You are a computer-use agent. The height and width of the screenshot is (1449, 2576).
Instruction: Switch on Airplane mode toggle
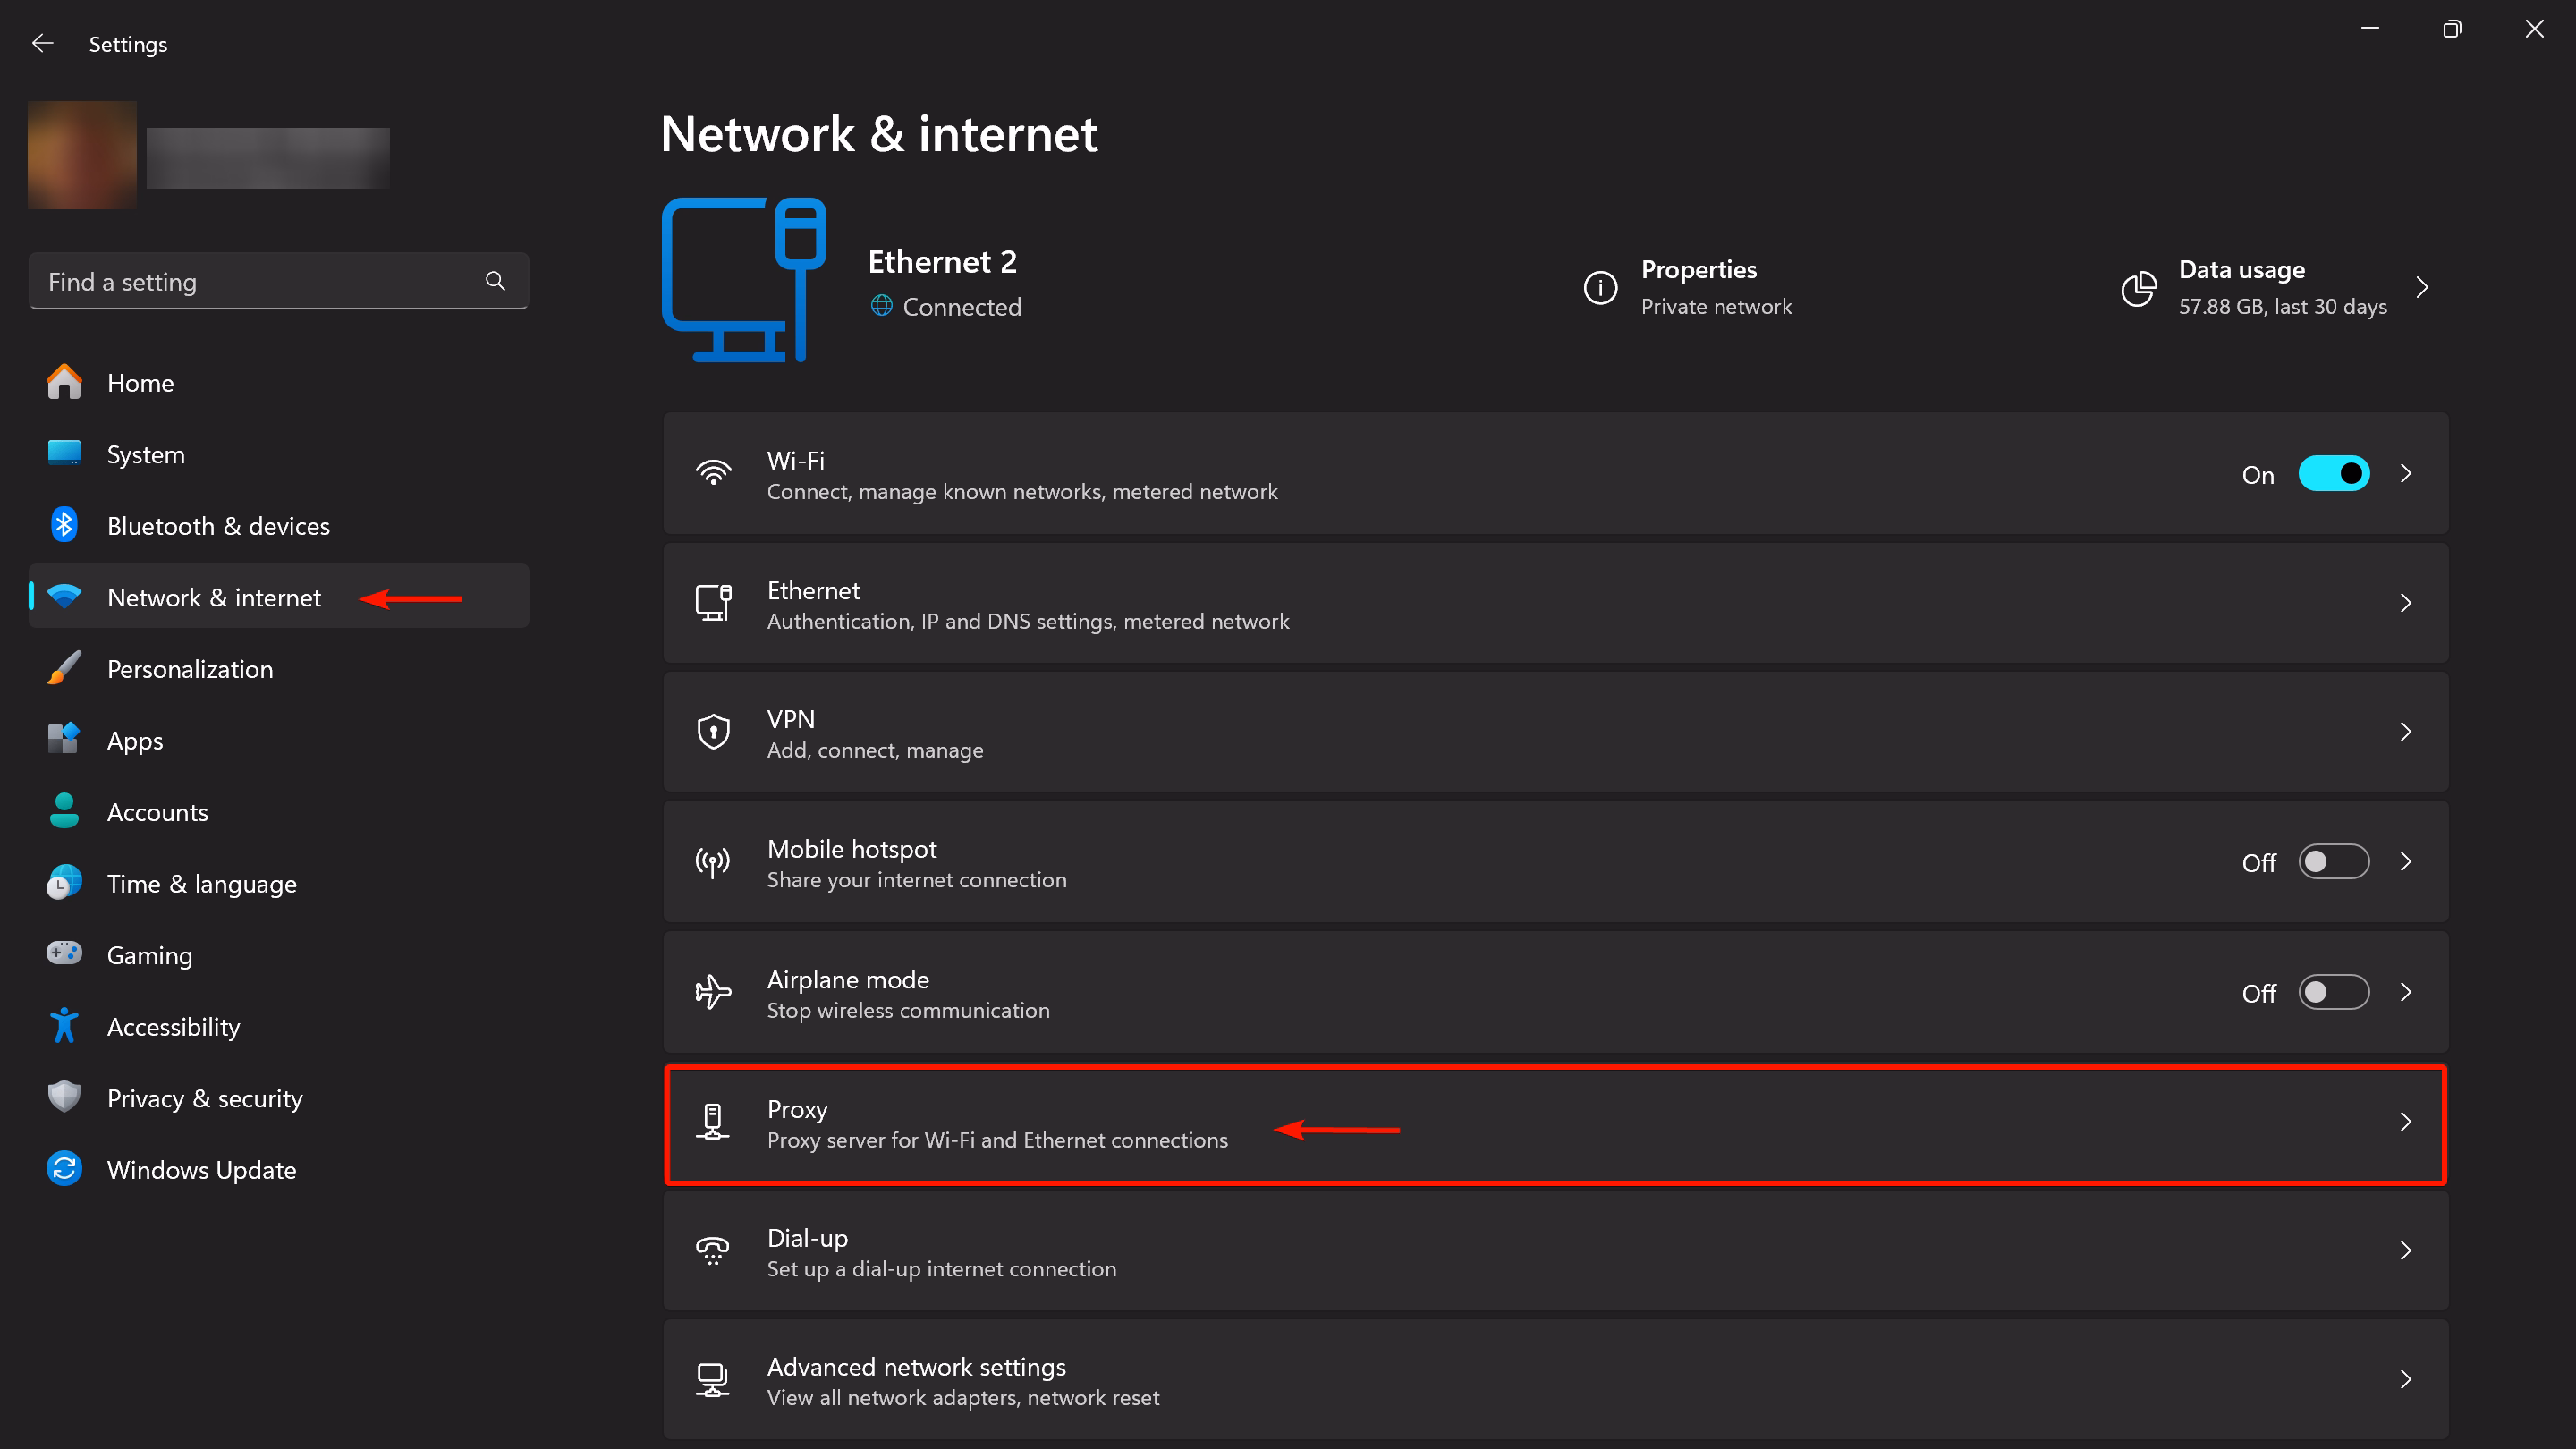coord(2334,992)
